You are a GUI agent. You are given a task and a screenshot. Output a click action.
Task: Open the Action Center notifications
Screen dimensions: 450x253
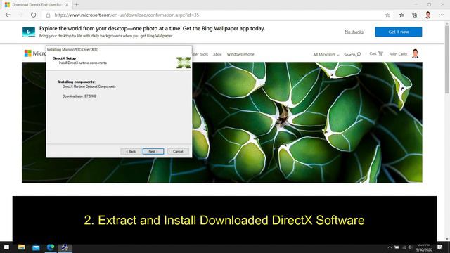coord(440,247)
